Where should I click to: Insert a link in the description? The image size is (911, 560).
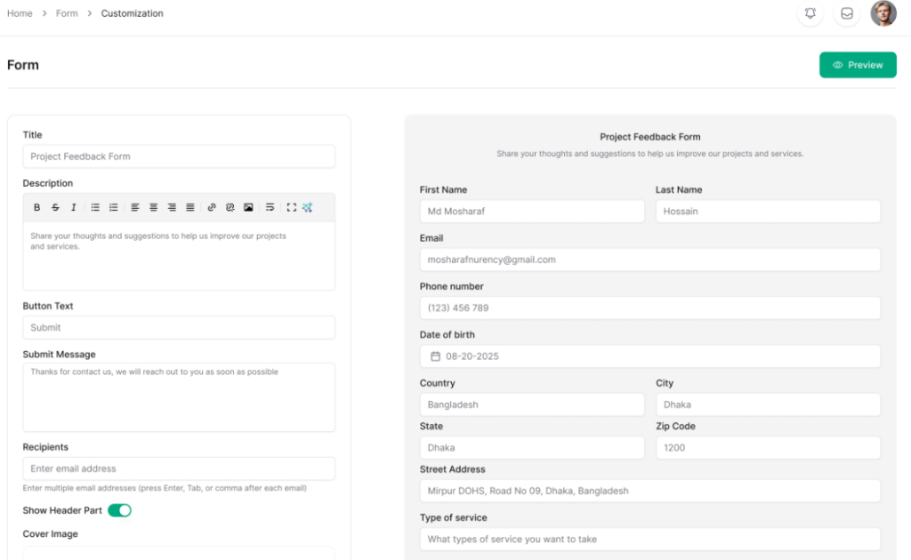[212, 207]
